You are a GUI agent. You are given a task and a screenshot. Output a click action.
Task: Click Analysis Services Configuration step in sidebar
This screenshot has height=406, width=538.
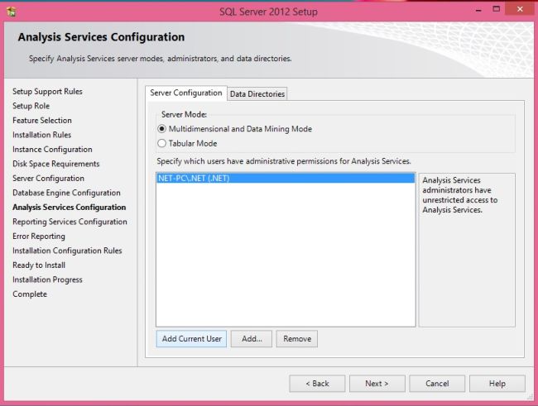[x=70, y=207]
